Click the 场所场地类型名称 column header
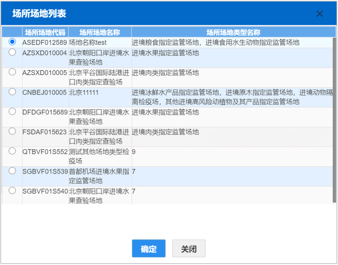Image resolution: width=338 pixels, height=265 pixels. 233,32
